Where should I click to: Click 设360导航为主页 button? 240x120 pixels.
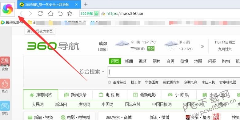click(x=40, y=31)
